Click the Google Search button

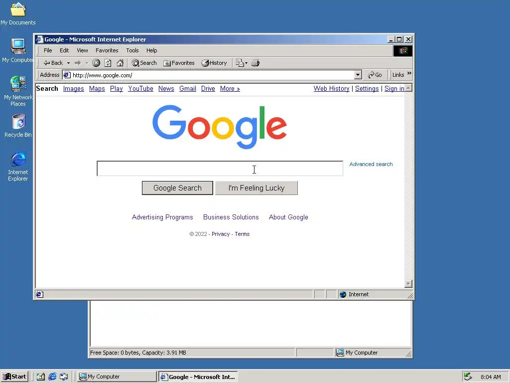177,188
